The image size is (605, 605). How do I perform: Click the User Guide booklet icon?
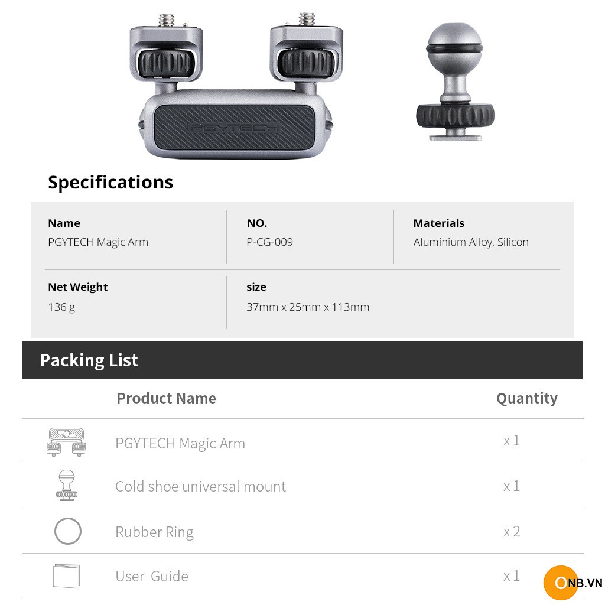click(x=66, y=576)
